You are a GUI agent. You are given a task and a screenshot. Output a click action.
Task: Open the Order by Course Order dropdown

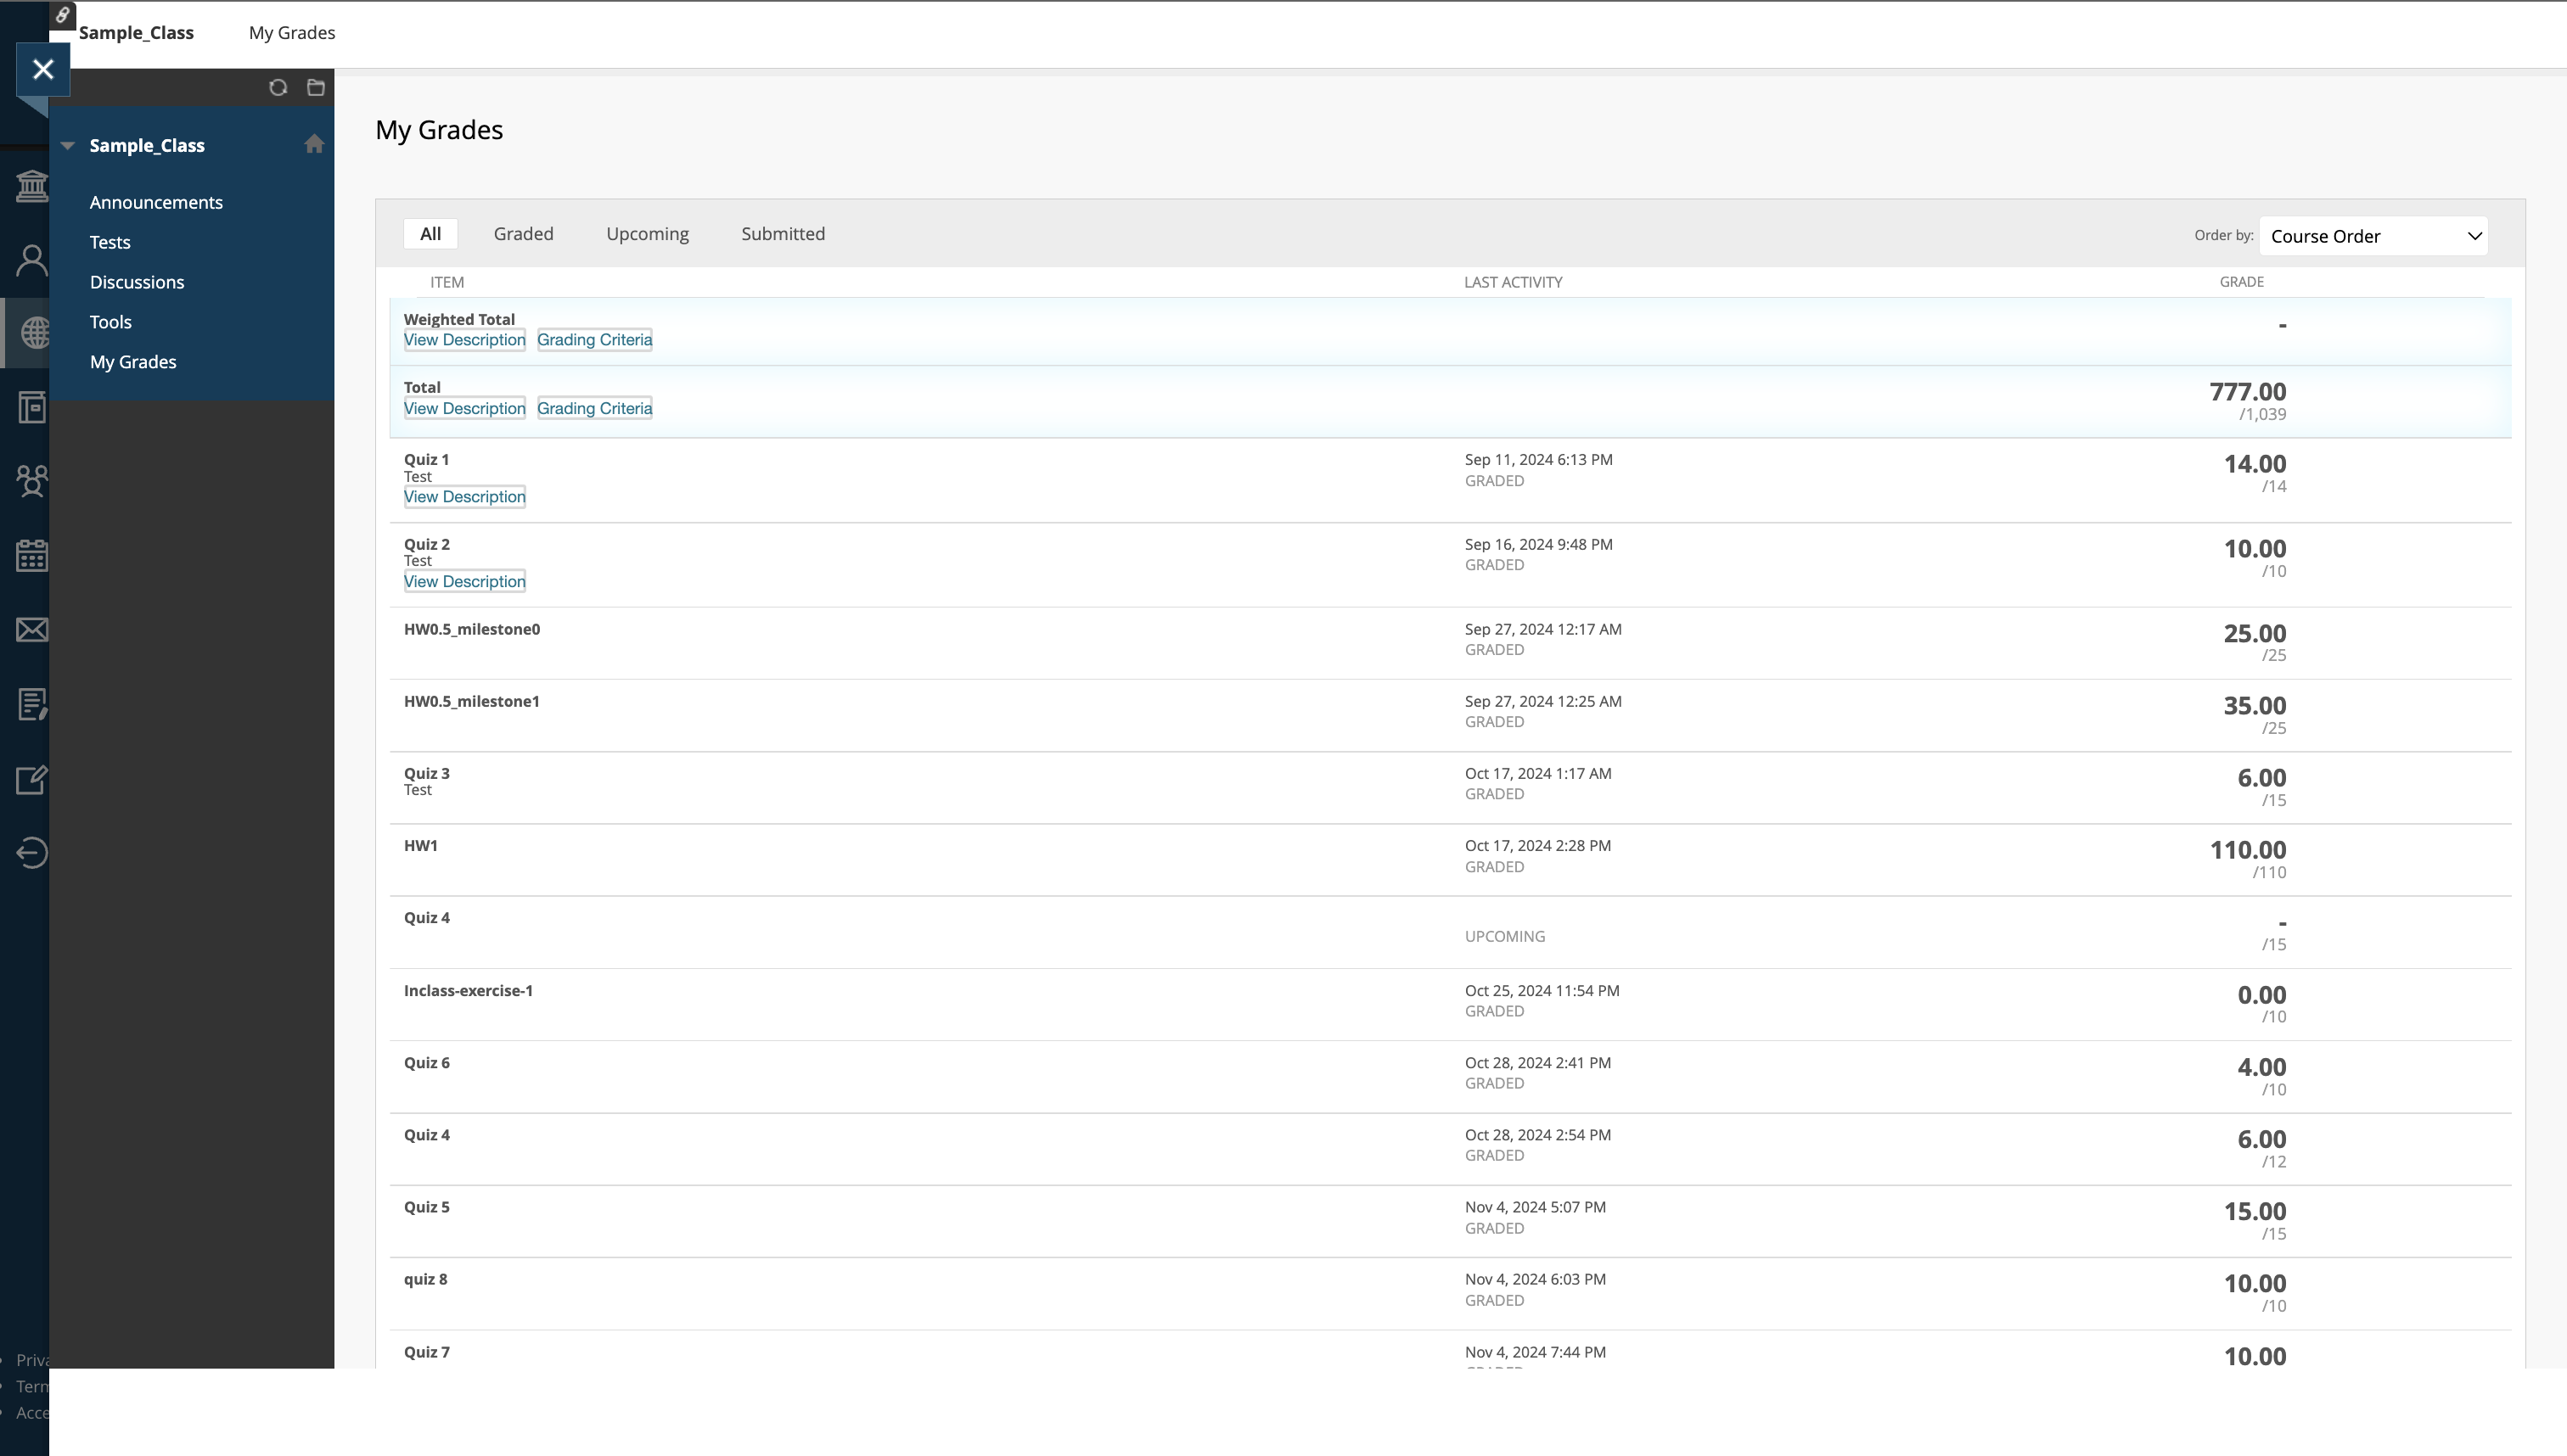pyautogui.click(x=2373, y=236)
